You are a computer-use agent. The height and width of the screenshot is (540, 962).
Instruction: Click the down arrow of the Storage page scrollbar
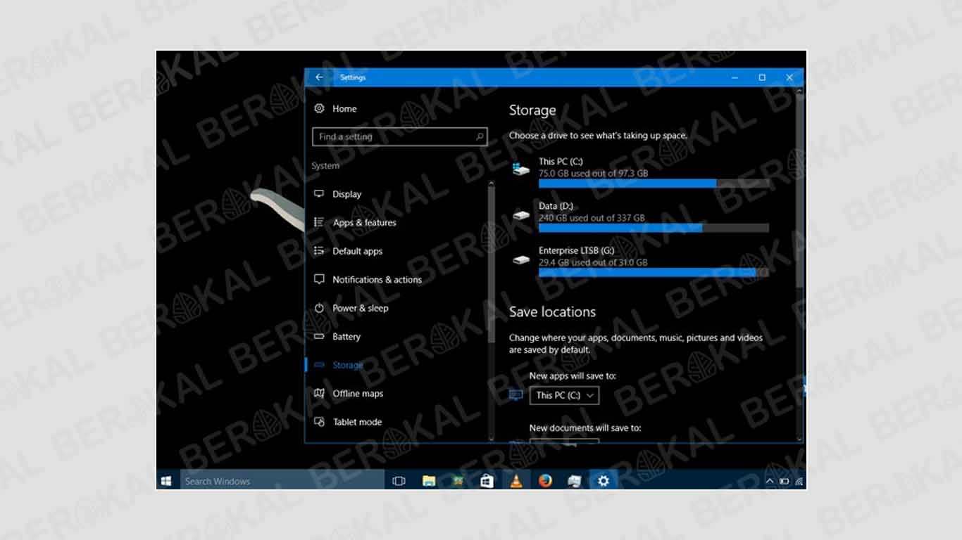click(x=799, y=438)
